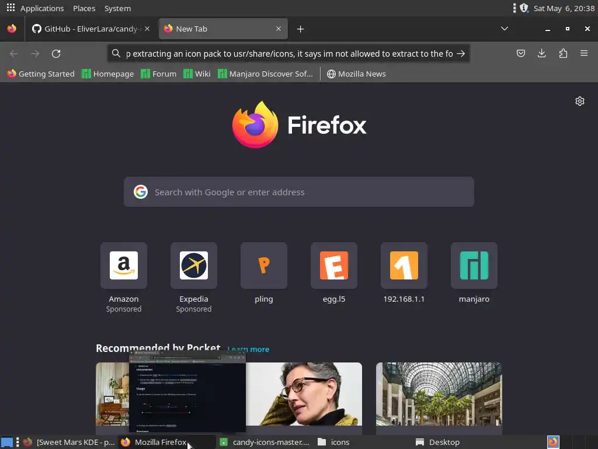Click the address bar text

[289, 54]
